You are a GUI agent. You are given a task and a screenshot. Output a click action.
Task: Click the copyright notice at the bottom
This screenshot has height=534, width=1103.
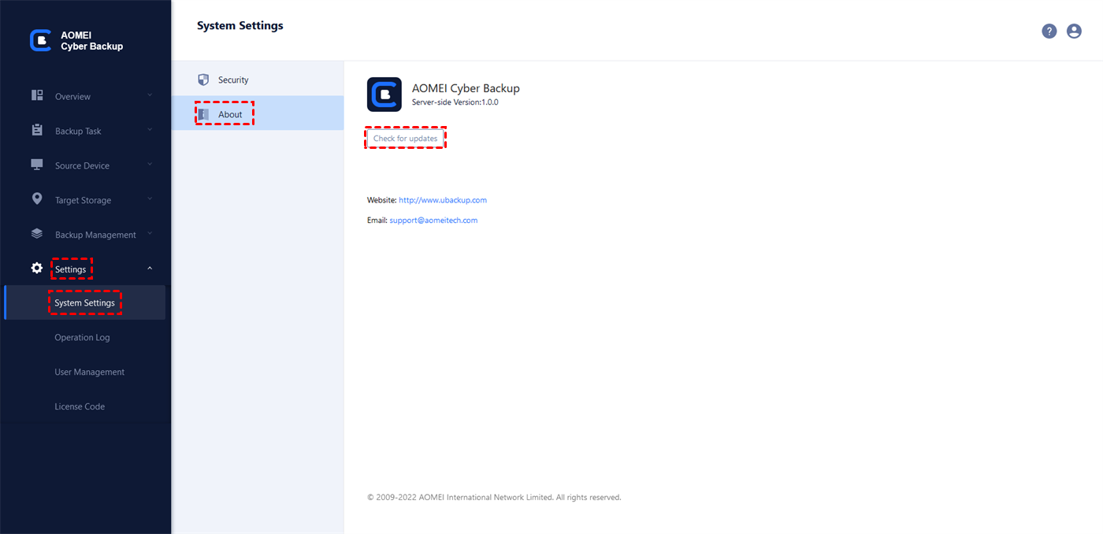tap(494, 498)
